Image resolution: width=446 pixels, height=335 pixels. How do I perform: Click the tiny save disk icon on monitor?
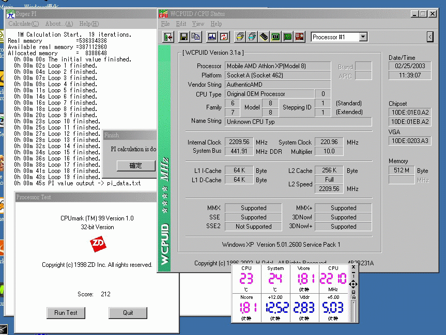pos(353,297)
